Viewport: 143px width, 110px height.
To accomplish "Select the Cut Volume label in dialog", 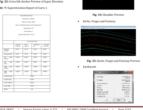I will [x=100, y=77].
